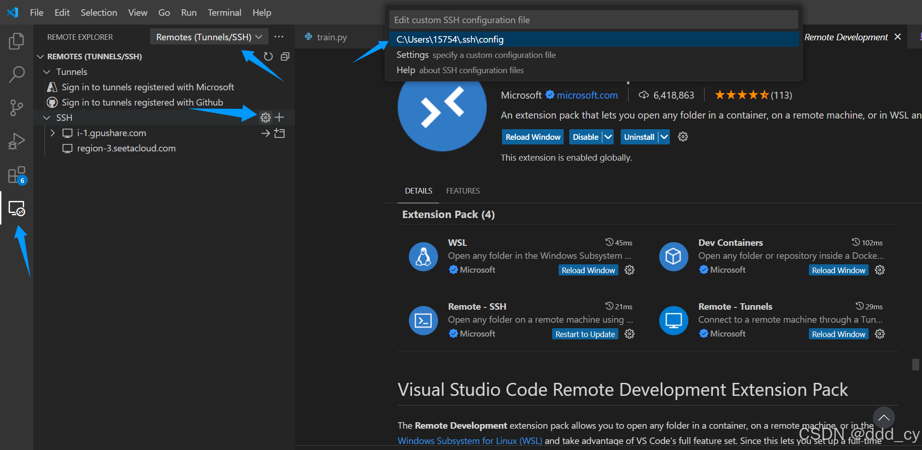Open Remote Development extension settings gear

tap(683, 137)
